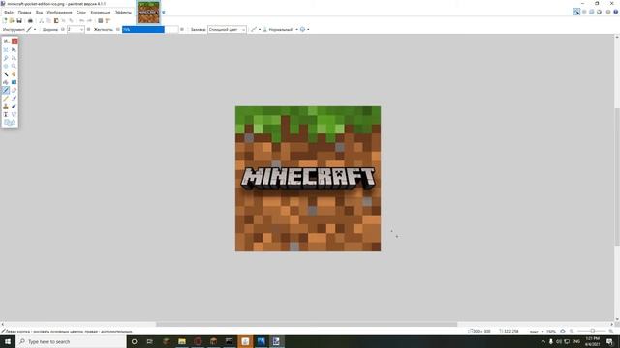Click the Print toolbar icon
The height and width of the screenshot is (348, 620).
pyautogui.click(x=30, y=21)
